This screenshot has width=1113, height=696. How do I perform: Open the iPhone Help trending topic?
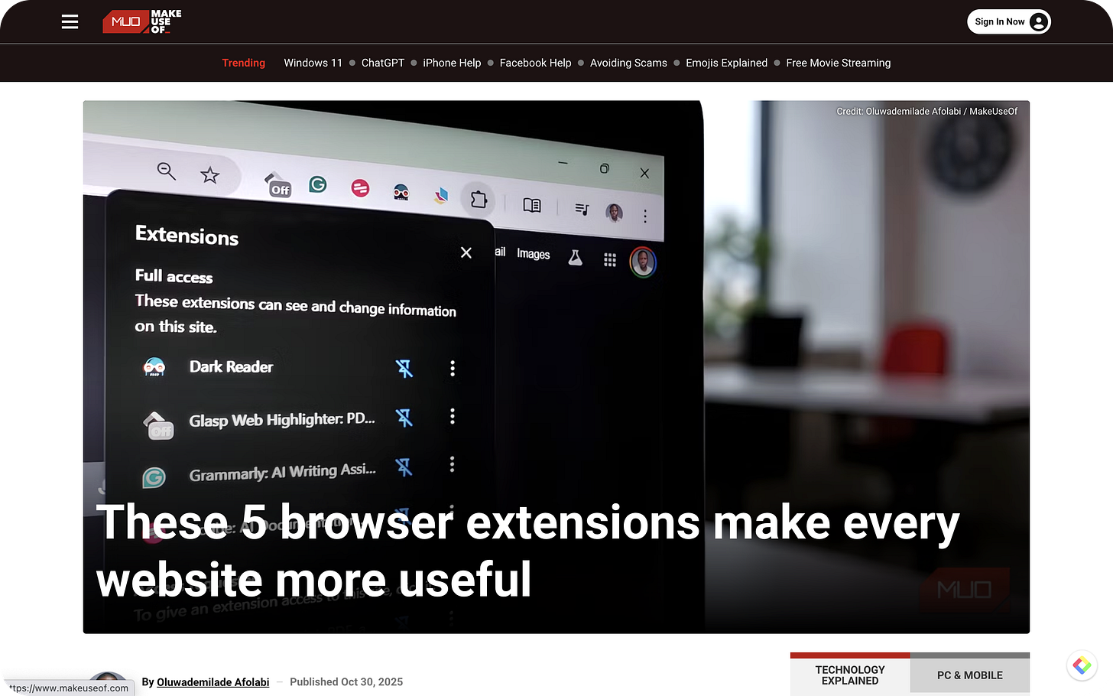point(452,63)
